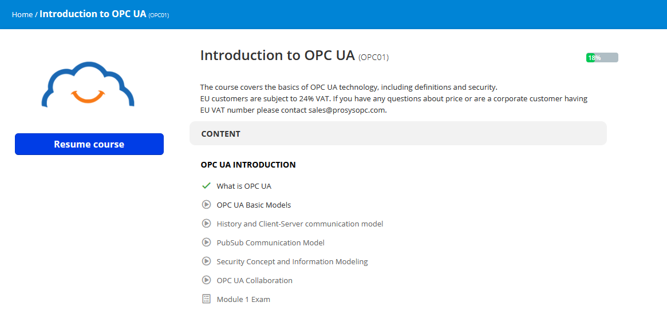Click play icon beside OPC UA Collaboration
667x326 pixels.
(207, 280)
